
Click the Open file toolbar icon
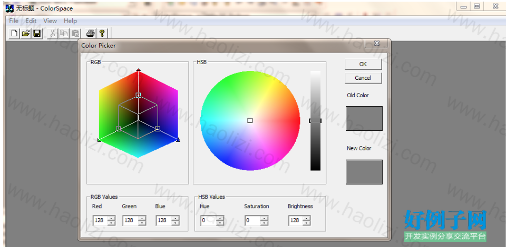[25, 33]
